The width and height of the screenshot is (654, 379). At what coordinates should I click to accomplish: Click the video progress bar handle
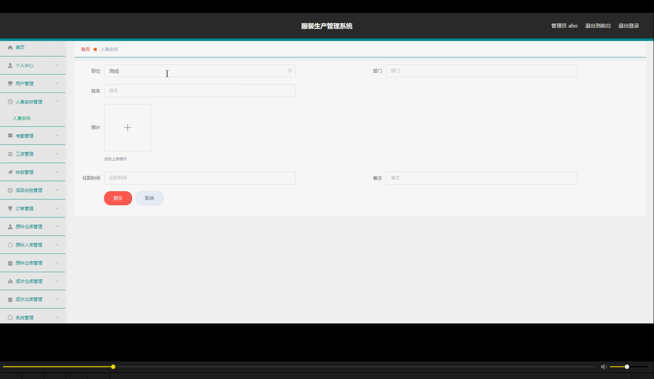[x=113, y=367]
